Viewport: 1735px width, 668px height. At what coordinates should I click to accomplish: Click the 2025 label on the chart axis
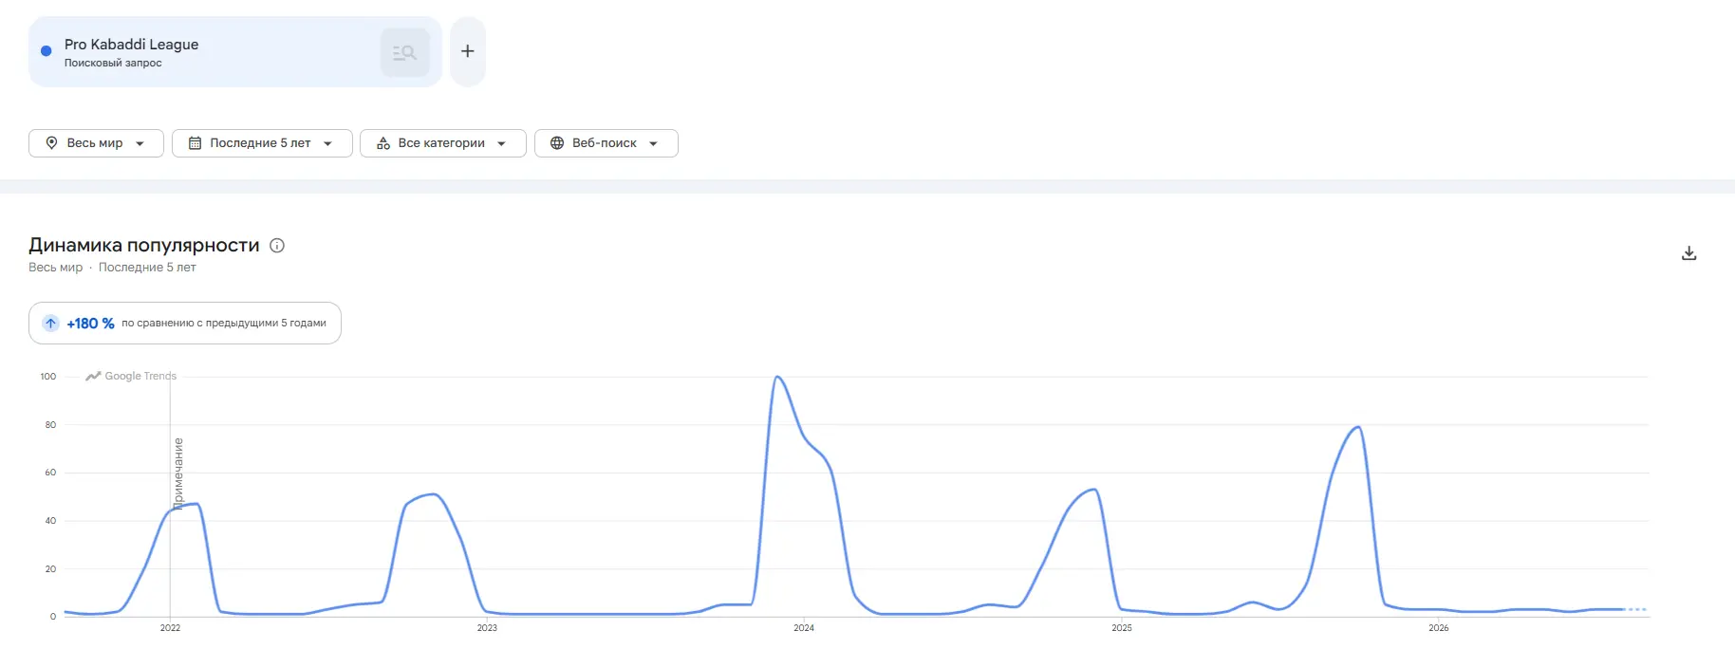1122,628
